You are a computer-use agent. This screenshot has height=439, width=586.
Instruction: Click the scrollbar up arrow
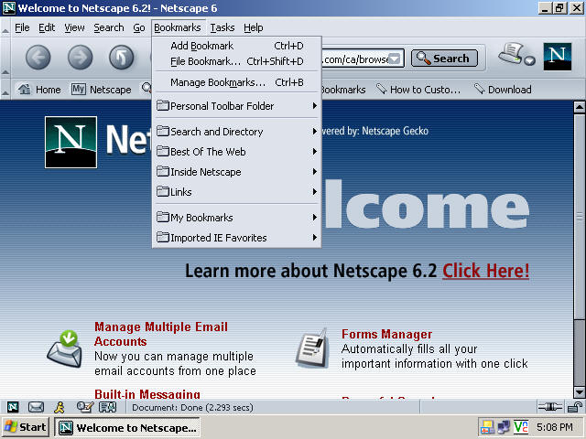point(580,108)
